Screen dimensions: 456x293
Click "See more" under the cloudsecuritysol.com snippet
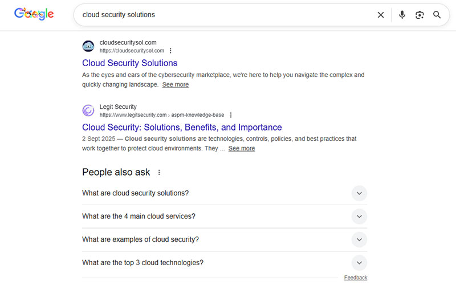coord(175,84)
